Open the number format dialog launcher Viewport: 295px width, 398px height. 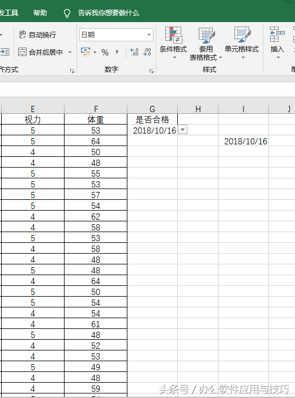[x=151, y=71]
